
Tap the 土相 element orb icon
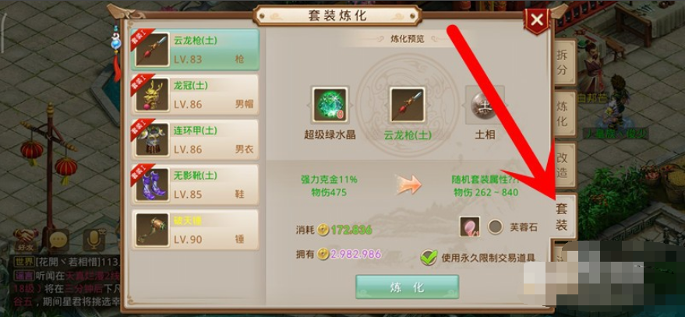coord(485,105)
